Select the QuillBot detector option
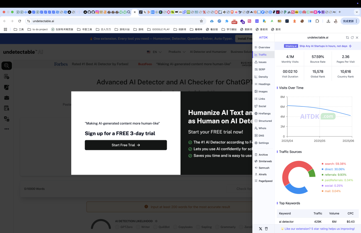 point(161,227)
